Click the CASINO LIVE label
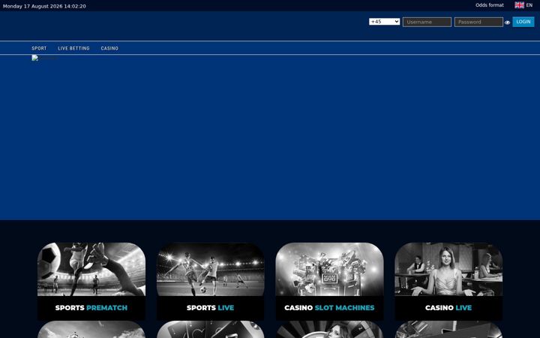 coord(448,308)
